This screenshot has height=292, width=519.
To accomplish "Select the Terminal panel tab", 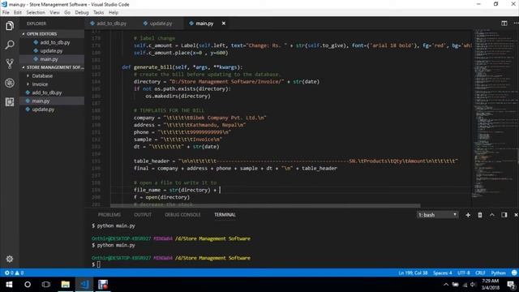I will [225, 214].
